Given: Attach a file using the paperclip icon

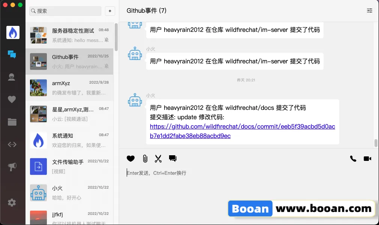Looking at the screenshot, I should click(145, 159).
